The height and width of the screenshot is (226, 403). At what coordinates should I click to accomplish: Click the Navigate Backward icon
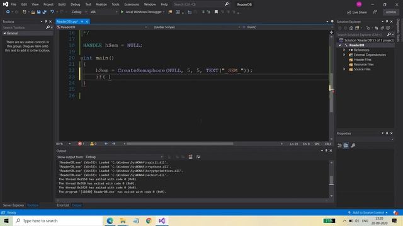tap(8, 12)
